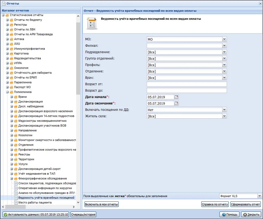Open the Подразделение dropdown
The image size is (263, 219).
click(x=225, y=52)
